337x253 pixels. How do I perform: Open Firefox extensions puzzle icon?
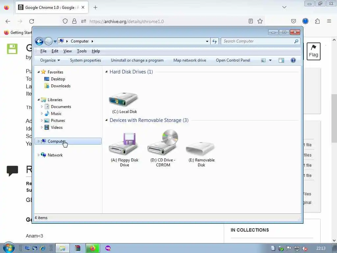point(317,21)
